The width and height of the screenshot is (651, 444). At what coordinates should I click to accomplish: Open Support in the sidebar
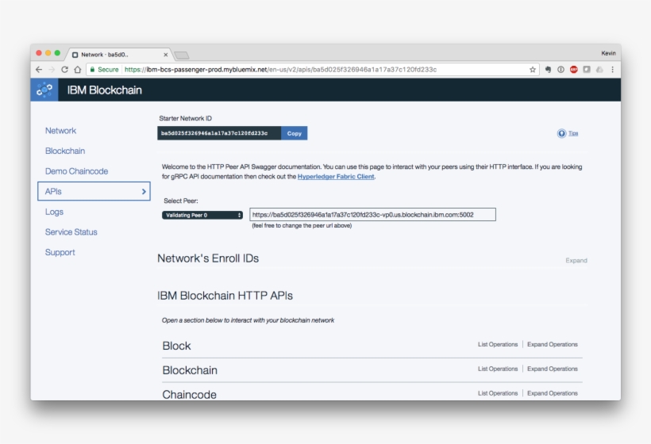pos(60,252)
